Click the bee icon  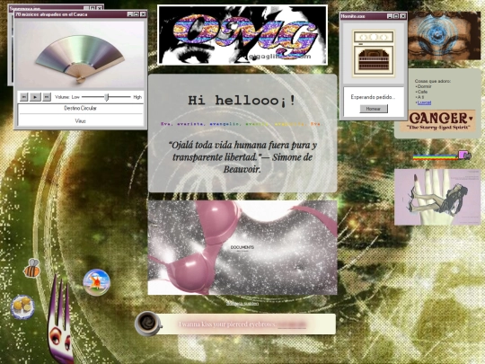click(32, 268)
